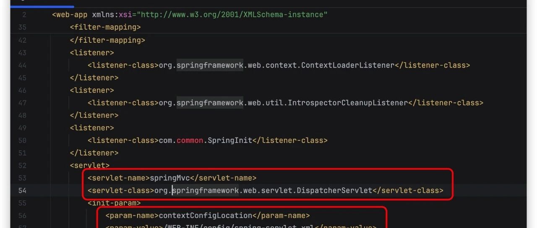The height and width of the screenshot is (228, 537).
Task: Click the opening <servlet> tag
Action: [90, 166]
